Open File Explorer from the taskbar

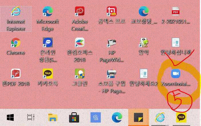click(x=53, y=117)
